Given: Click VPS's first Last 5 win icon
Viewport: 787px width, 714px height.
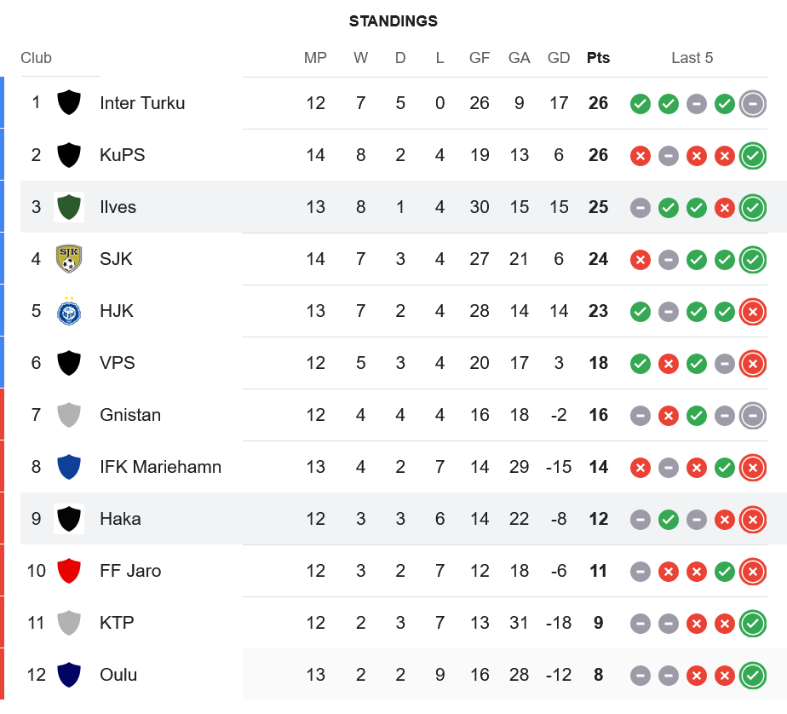Looking at the screenshot, I should pos(641,364).
